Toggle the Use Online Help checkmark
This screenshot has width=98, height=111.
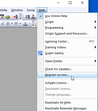coord(41,16)
